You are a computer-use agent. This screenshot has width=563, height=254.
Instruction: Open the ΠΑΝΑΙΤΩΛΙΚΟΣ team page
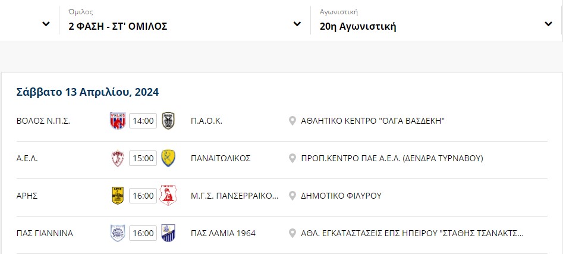tap(221, 158)
